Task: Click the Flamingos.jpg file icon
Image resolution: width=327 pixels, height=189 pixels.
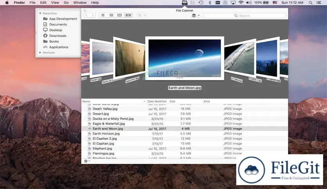Action: [x=89, y=153]
